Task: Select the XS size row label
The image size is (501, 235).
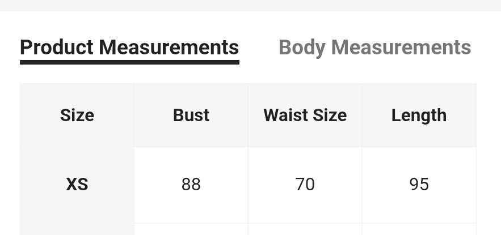Action: (77, 185)
